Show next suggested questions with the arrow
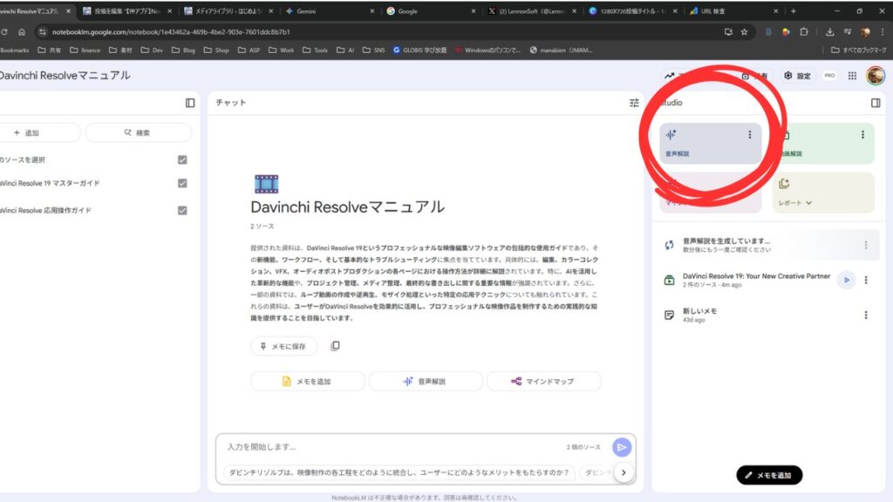Image resolution: width=893 pixels, height=502 pixels. click(624, 472)
